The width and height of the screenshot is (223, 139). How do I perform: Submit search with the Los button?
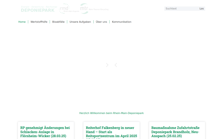(201, 9)
